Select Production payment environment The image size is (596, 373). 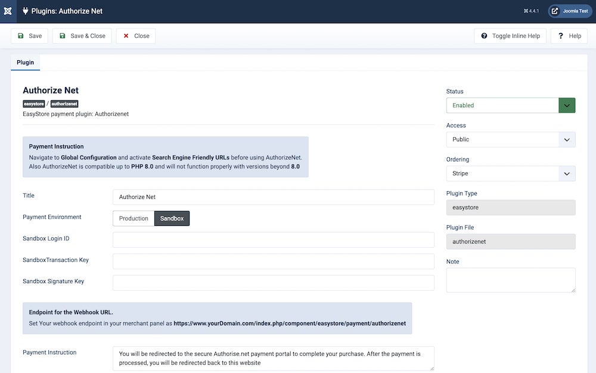(134, 219)
